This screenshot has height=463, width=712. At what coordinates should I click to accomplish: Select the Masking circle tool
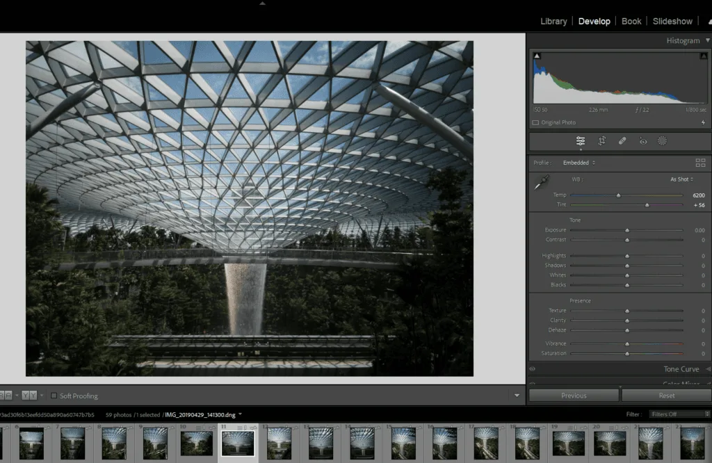pos(663,141)
